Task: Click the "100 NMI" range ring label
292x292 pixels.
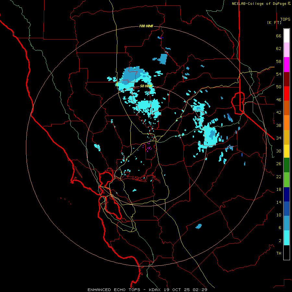Action: tap(146, 26)
